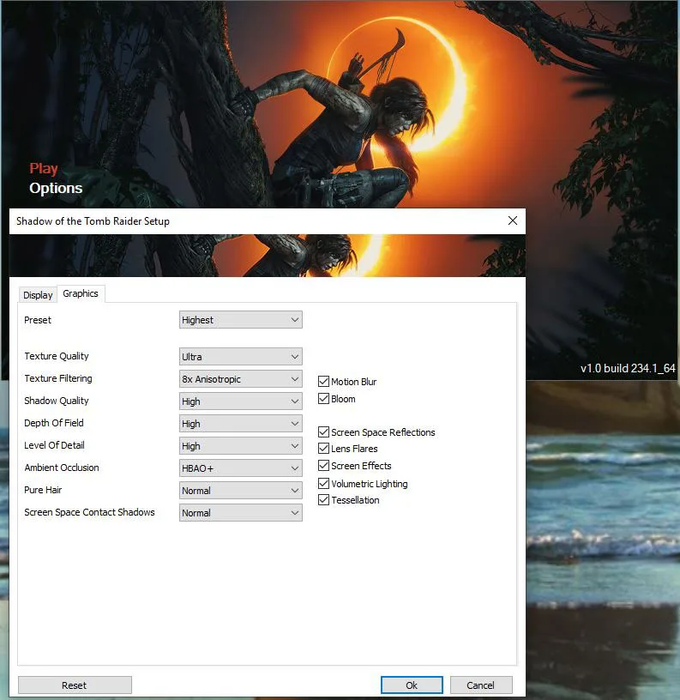Click the Screen Space Contact Shadows label
Image resolution: width=680 pixels, height=700 pixels.
coord(89,512)
